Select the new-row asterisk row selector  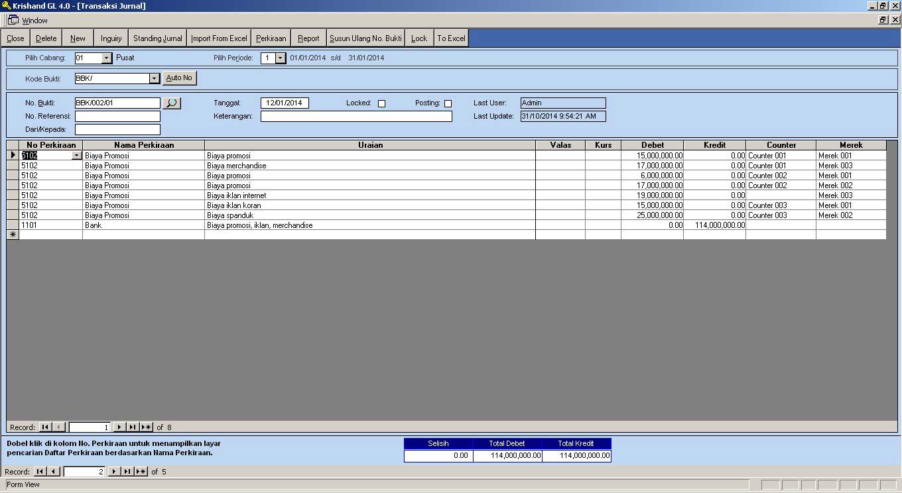tap(13, 235)
